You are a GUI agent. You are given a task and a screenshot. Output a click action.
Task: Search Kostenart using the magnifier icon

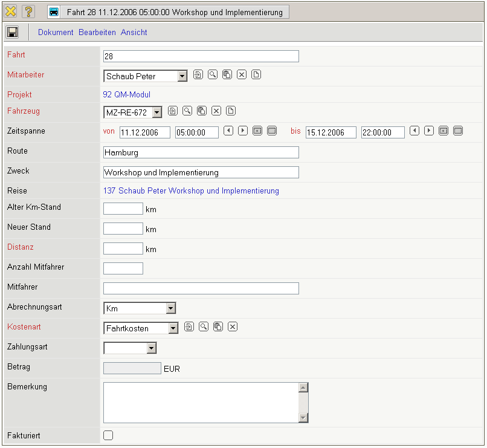click(204, 326)
